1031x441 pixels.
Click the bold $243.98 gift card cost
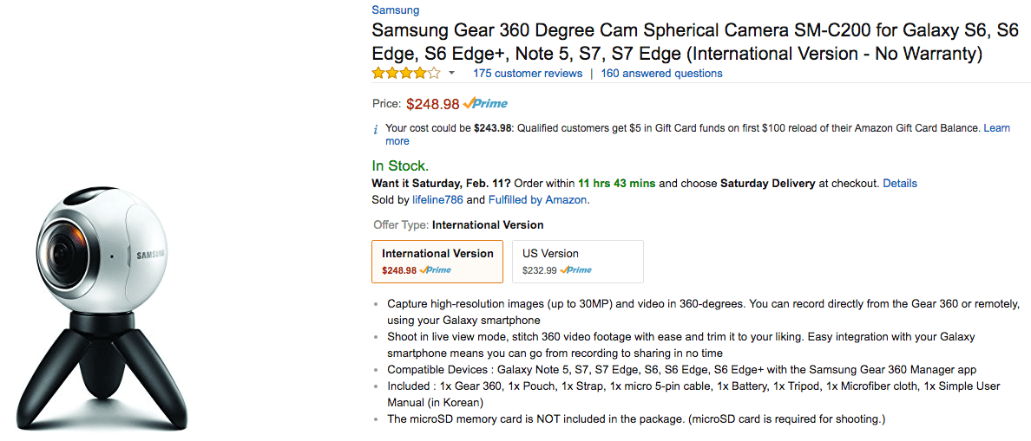click(493, 128)
